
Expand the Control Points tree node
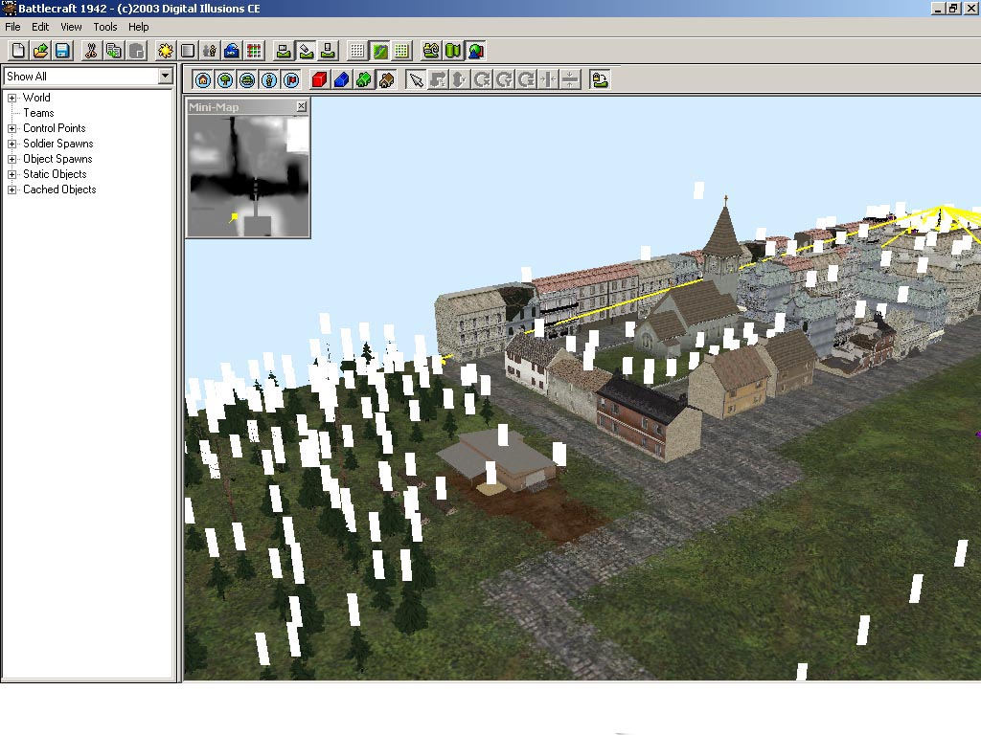(x=11, y=129)
